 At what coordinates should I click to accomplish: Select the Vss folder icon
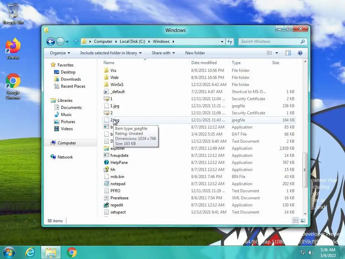(x=106, y=70)
